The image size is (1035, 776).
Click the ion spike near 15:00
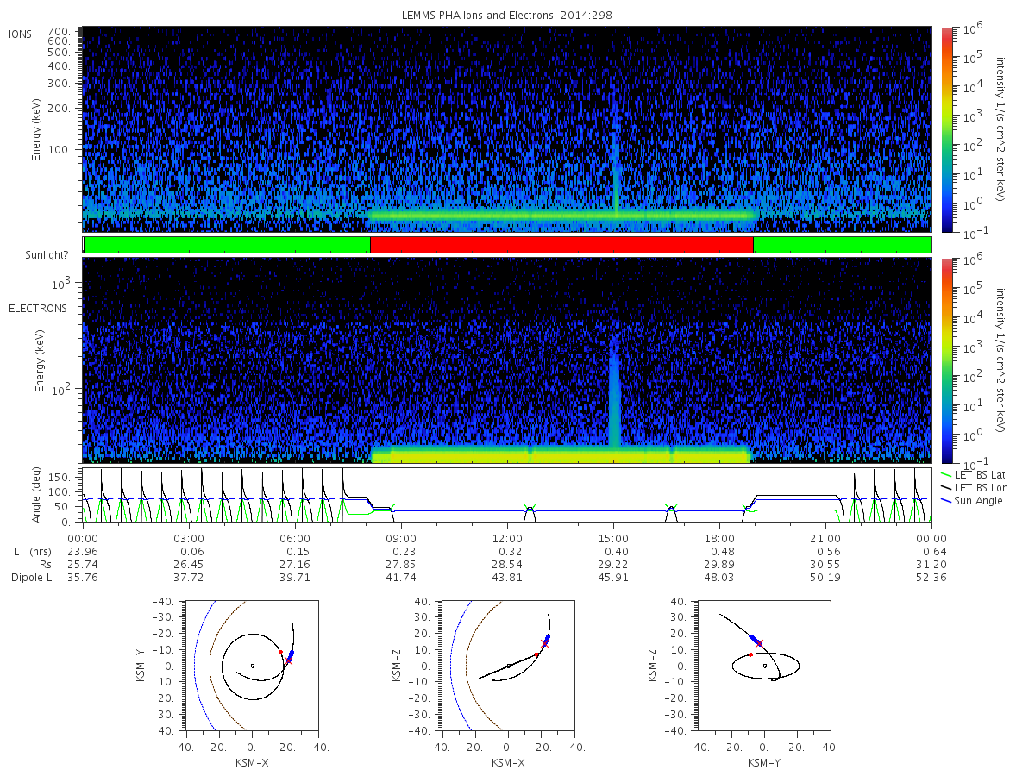coord(615,168)
